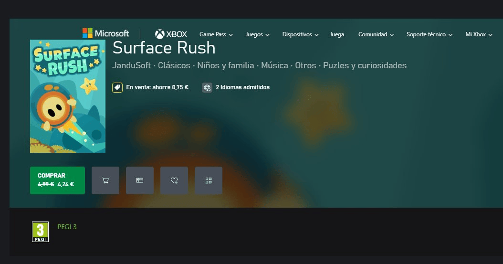Browse the Niños y familia category

226,65
